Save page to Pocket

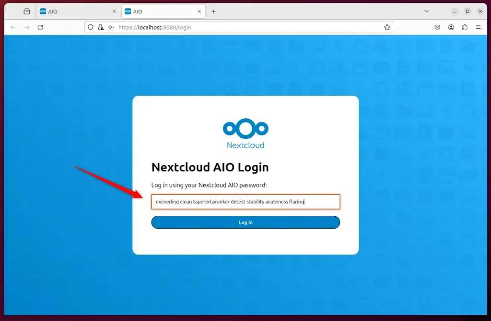pyautogui.click(x=437, y=27)
